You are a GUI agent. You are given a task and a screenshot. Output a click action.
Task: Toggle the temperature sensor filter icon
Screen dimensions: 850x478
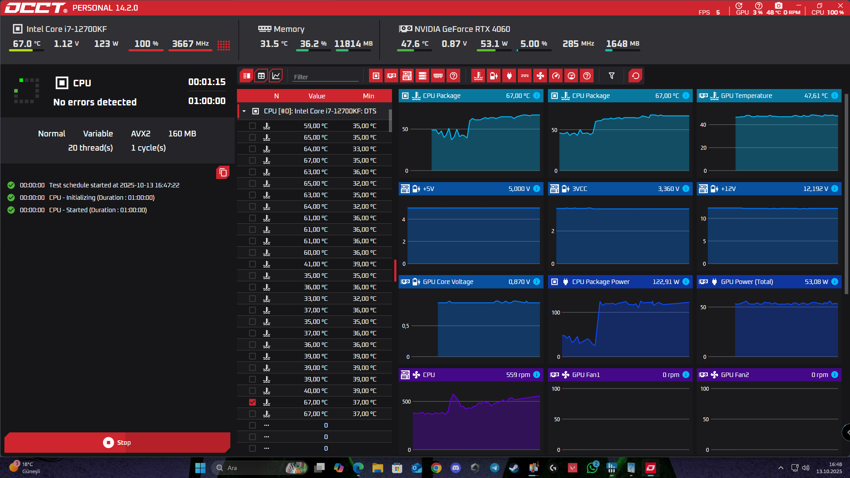478,76
